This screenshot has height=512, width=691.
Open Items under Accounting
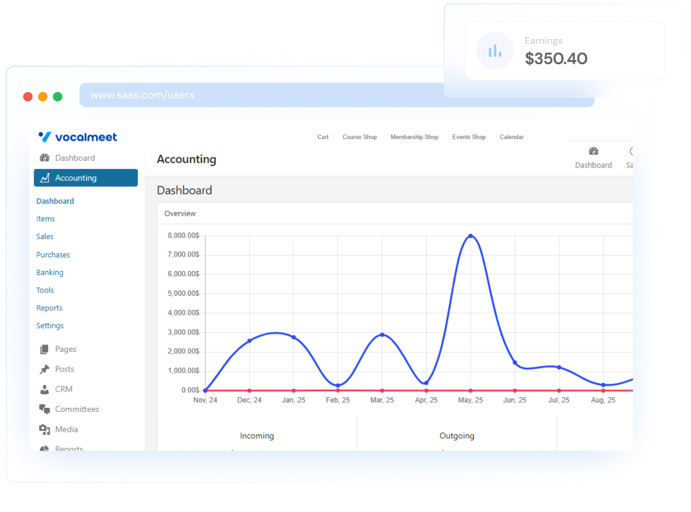click(x=46, y=219)
